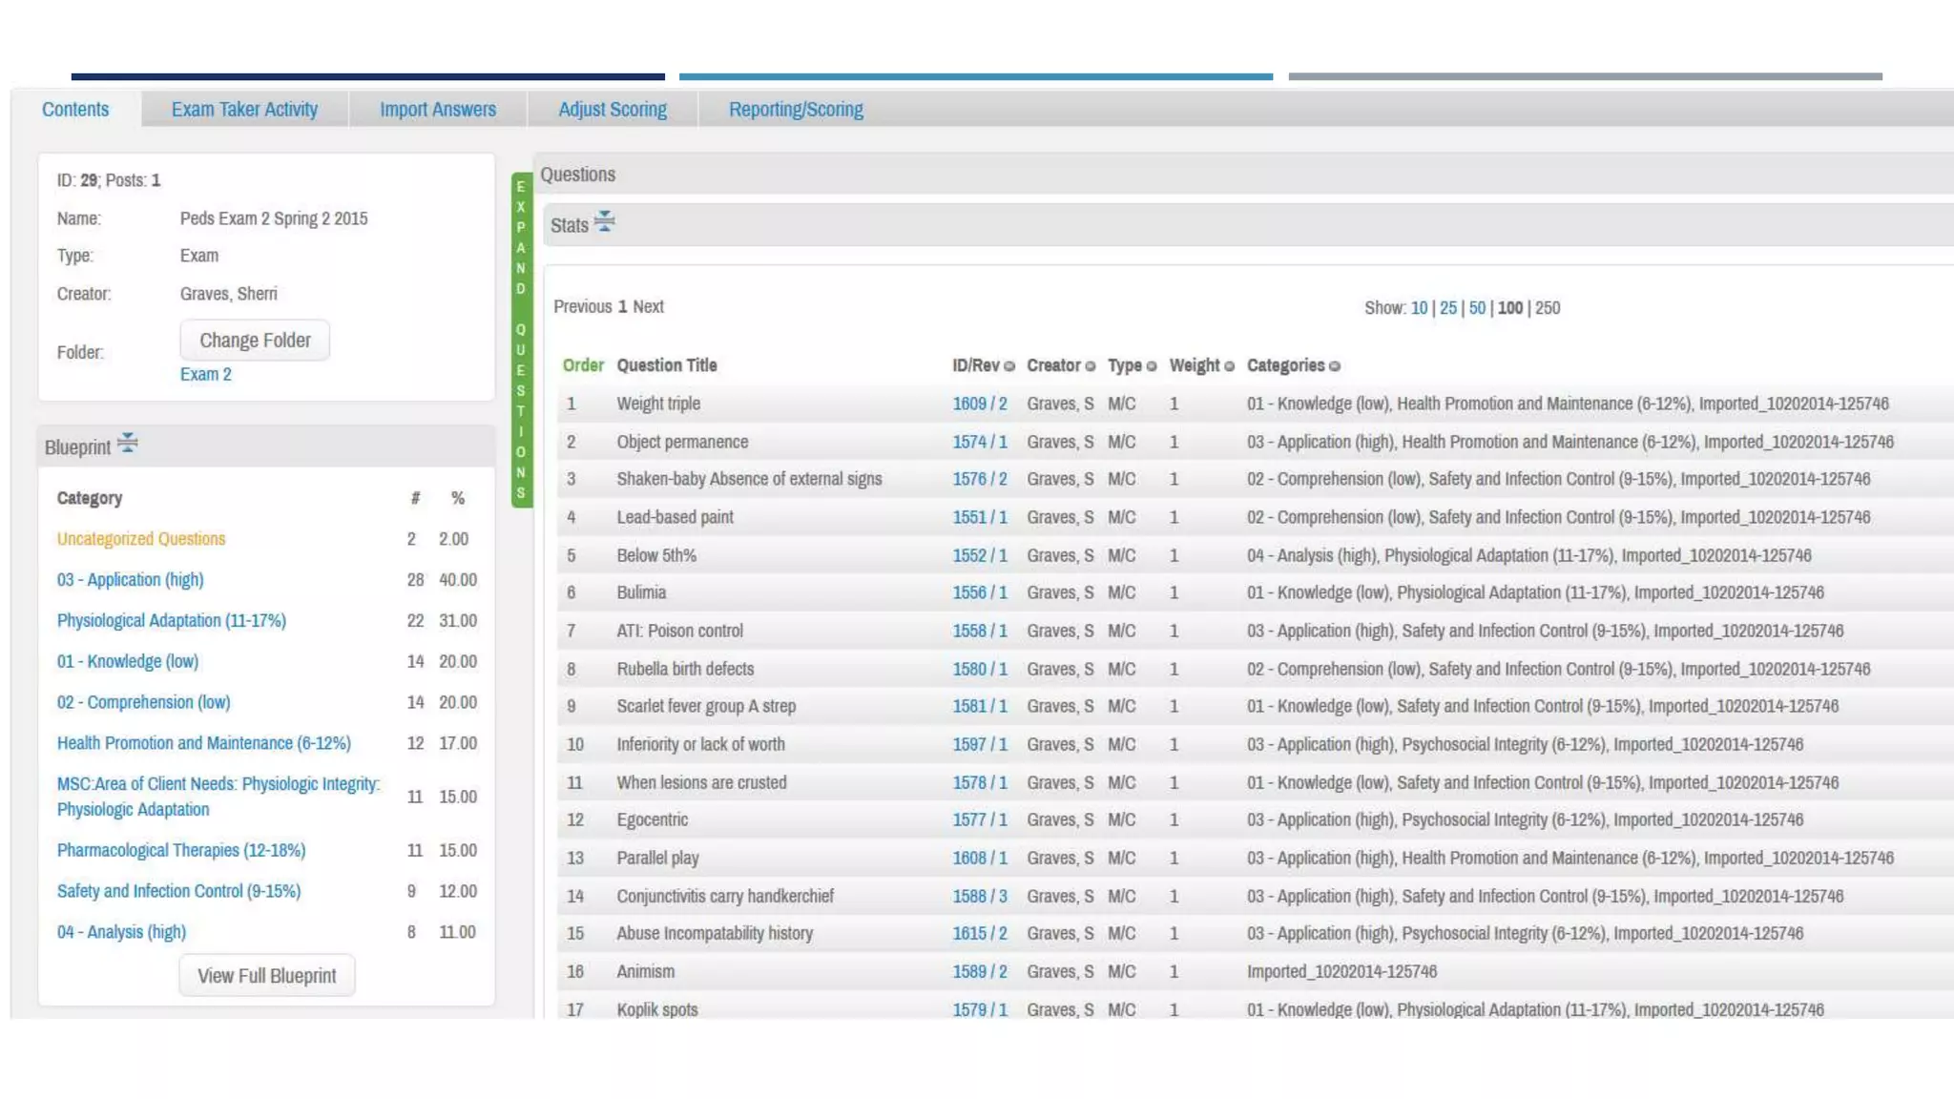The image size is (1954, 1099).
Task: Sort questions by Order column
Action: pos(582,365)
